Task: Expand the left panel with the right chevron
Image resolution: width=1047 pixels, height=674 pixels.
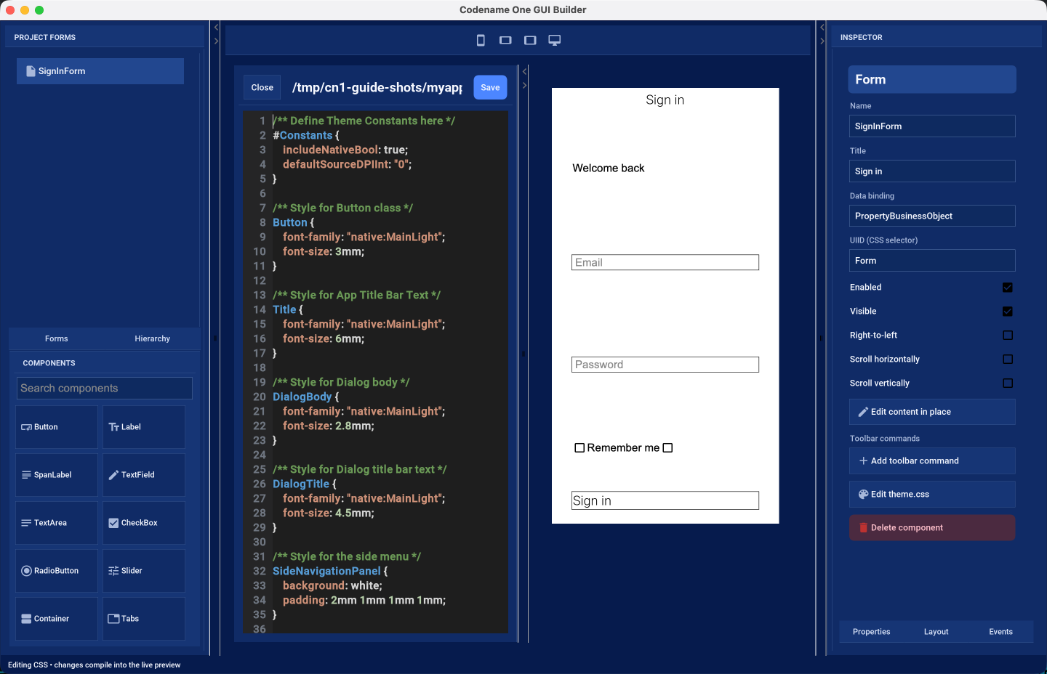Action: pos(216,41)
